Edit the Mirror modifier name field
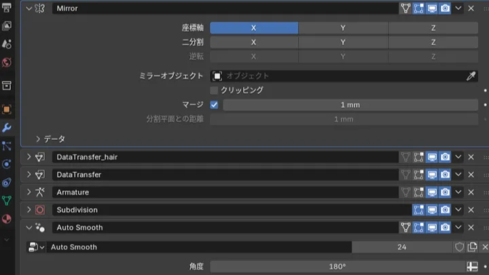This screenshot has height=275, width=489. pyautogui.click(x=225, y=8)
